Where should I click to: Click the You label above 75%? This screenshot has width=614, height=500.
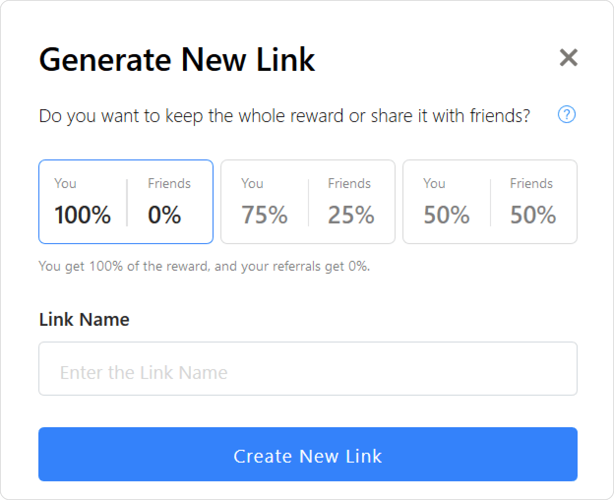click(x=252, y=184)
